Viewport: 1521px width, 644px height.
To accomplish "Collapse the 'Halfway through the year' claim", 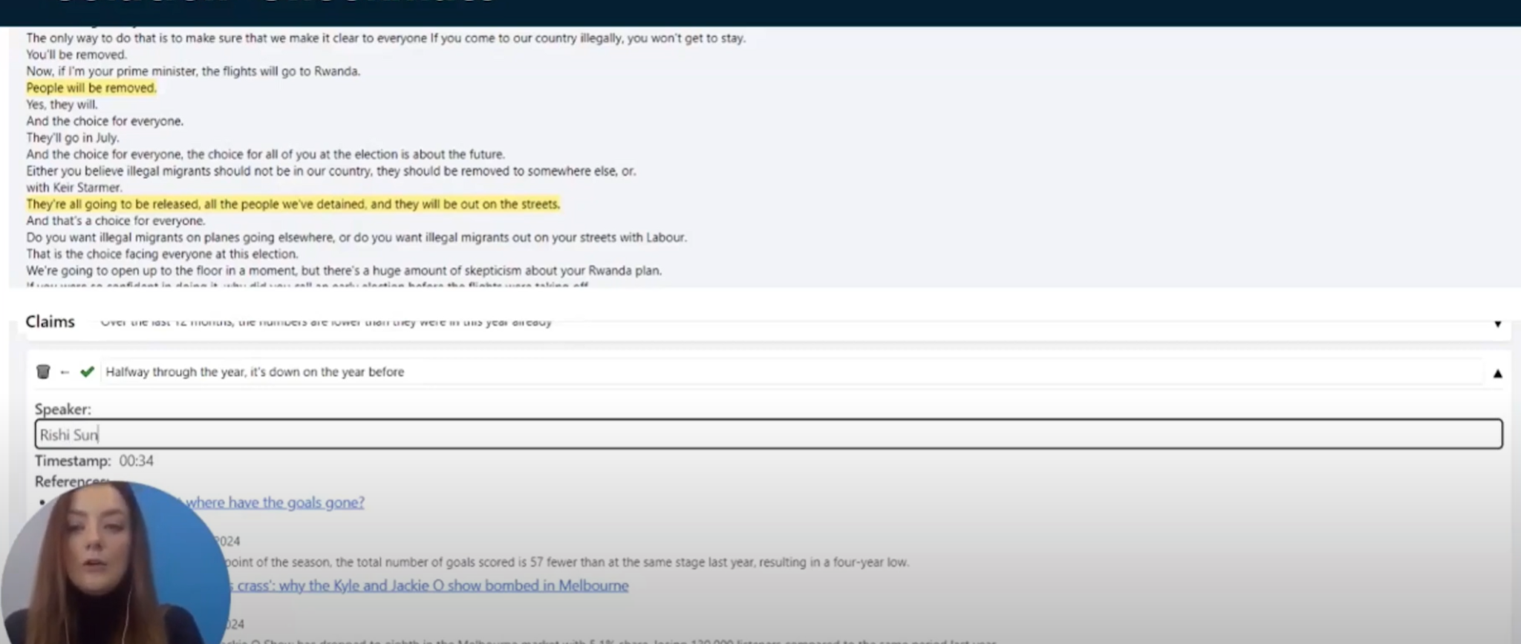I will 1497,373.
